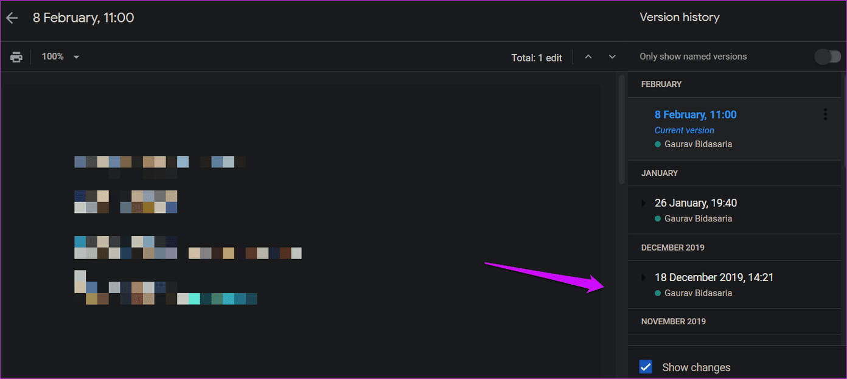Click the document vertical scrollbar thumb

621,129
